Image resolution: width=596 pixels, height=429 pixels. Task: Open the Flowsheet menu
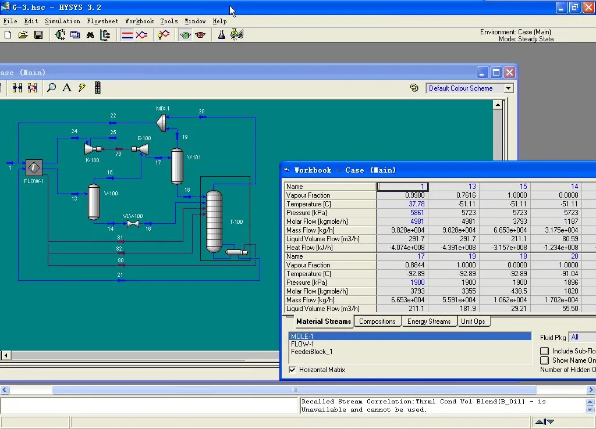point(102,22)
